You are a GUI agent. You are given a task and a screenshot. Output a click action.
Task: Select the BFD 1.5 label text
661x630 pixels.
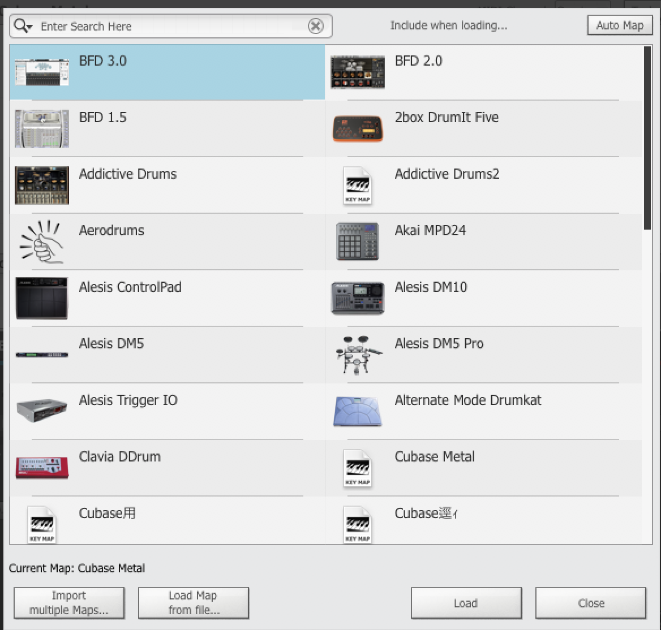(103, 117)
